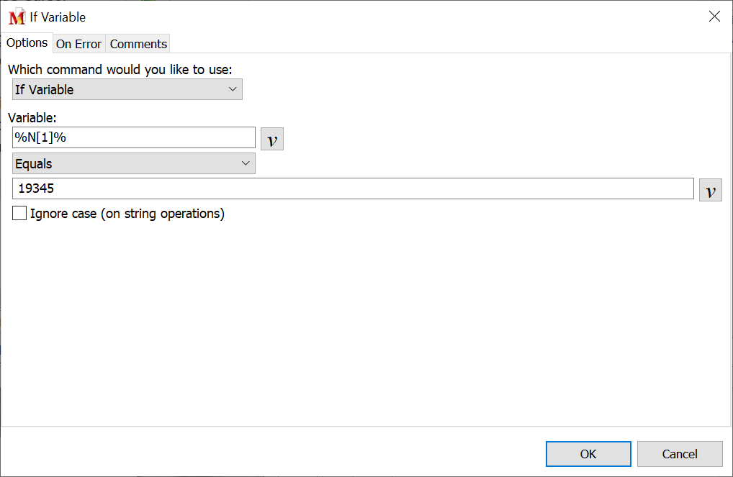This screenshot has height=477, width=733.
Task: Open the Comments tab
Action: (x=138, y=44)
